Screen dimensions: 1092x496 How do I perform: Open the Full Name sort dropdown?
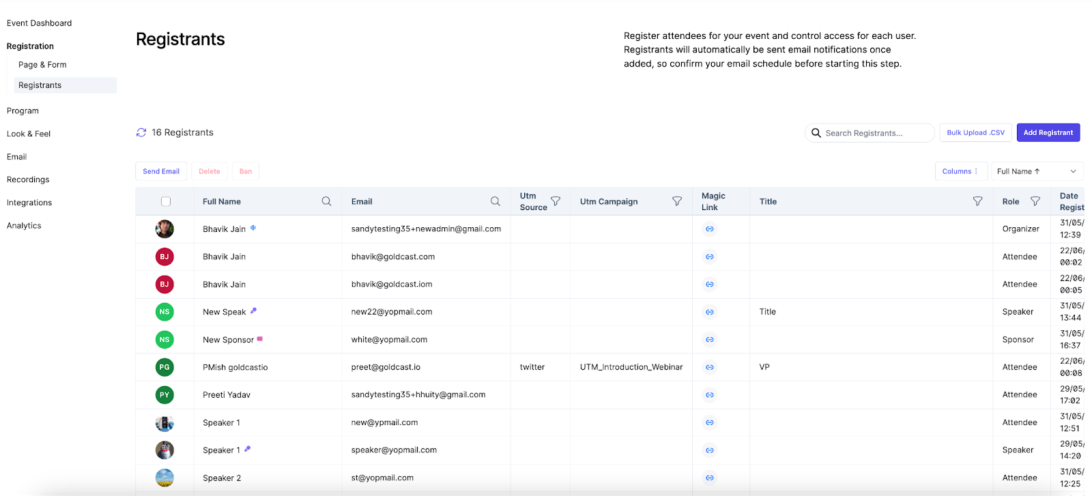1037,171
